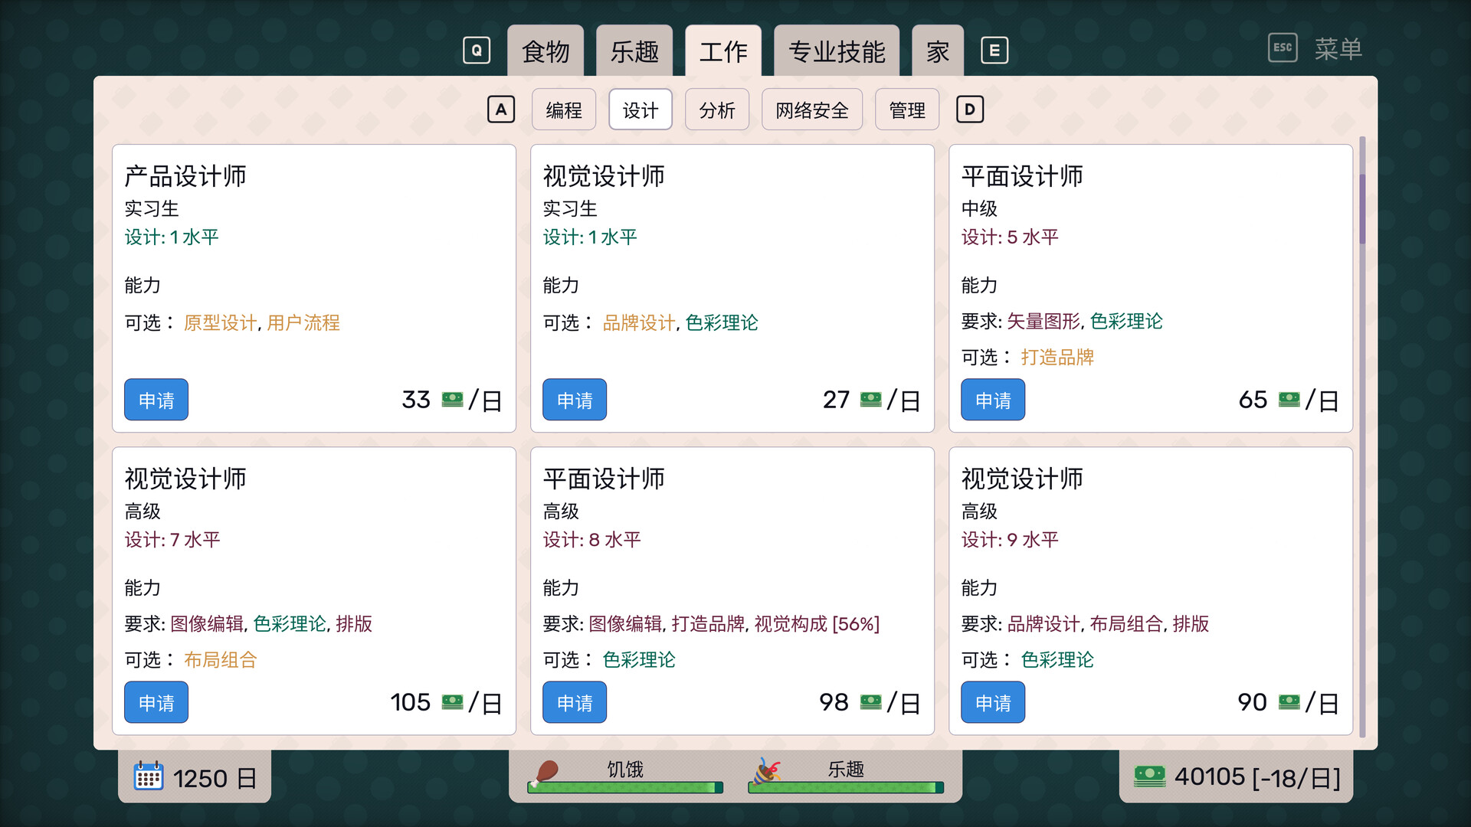Click the E key icon beside tabs
This screenshot has height=827, width=1471.
pos(994,51)
